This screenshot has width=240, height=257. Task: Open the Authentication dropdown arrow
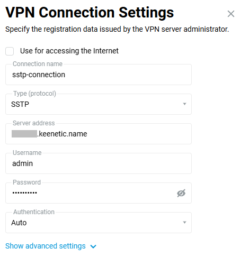[x=184, y=223]
